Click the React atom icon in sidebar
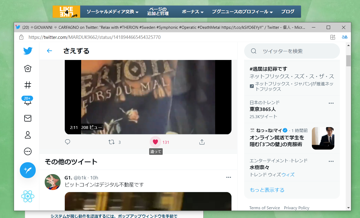 tap(28, 196)
